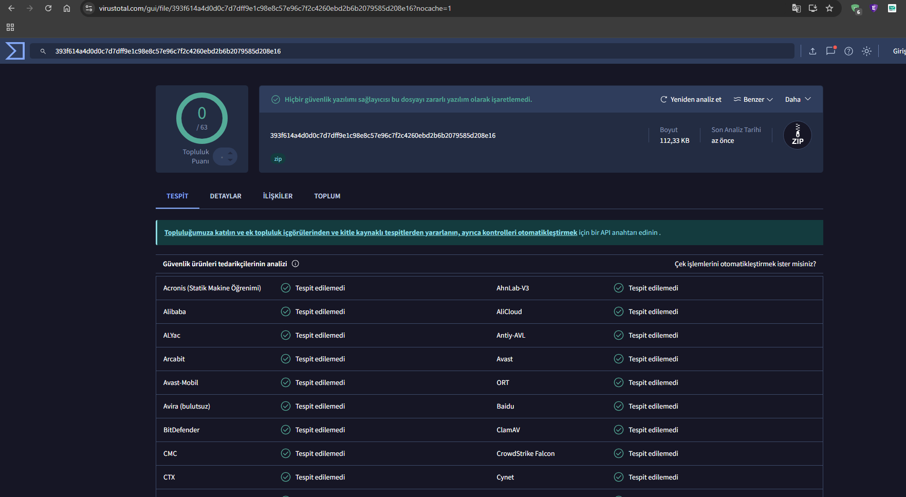
Task: Expand the Daha dropdown menu
Action: click(798, 99)
